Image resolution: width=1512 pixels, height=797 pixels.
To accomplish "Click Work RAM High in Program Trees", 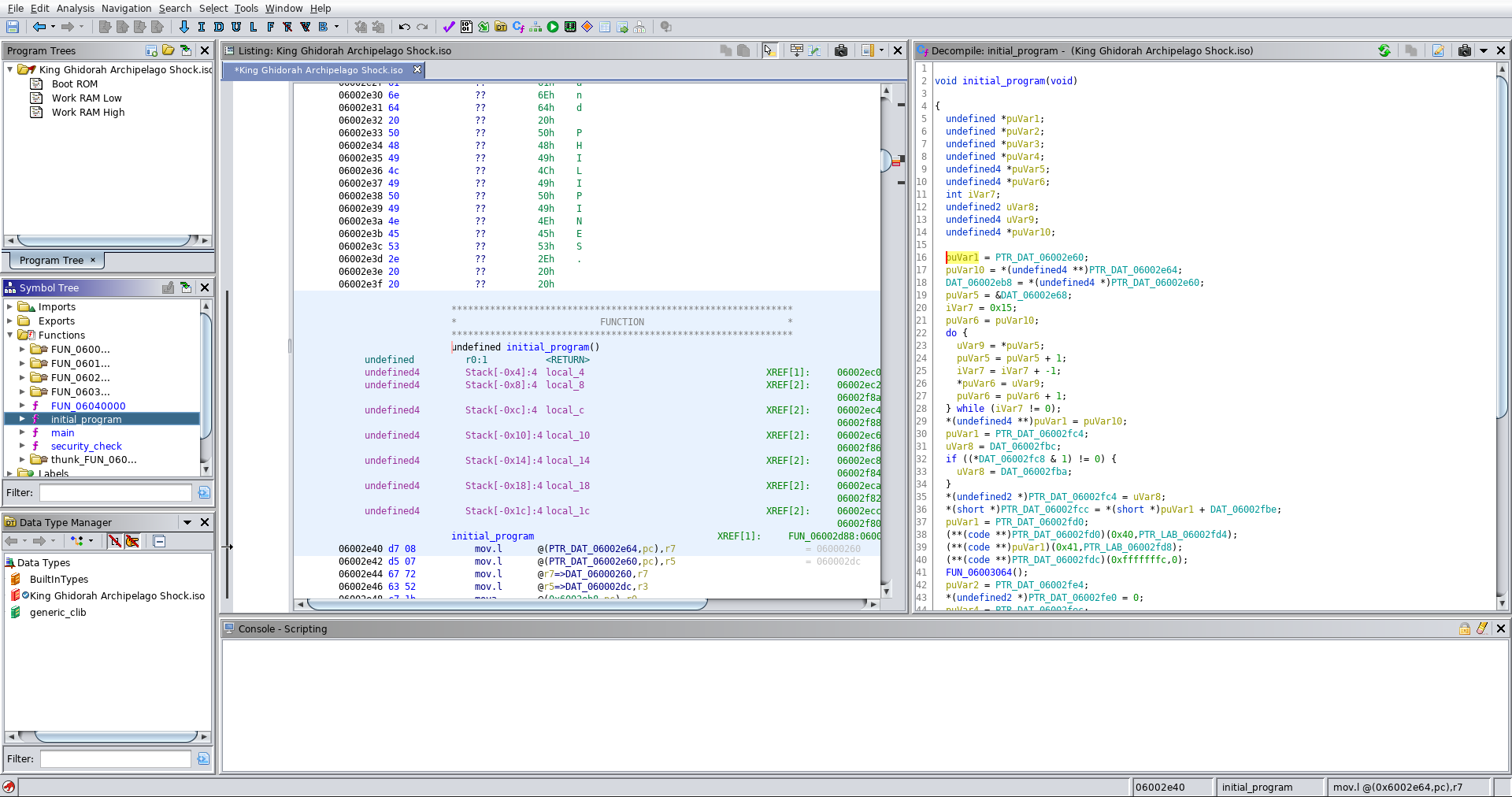I will coord(88,113).
